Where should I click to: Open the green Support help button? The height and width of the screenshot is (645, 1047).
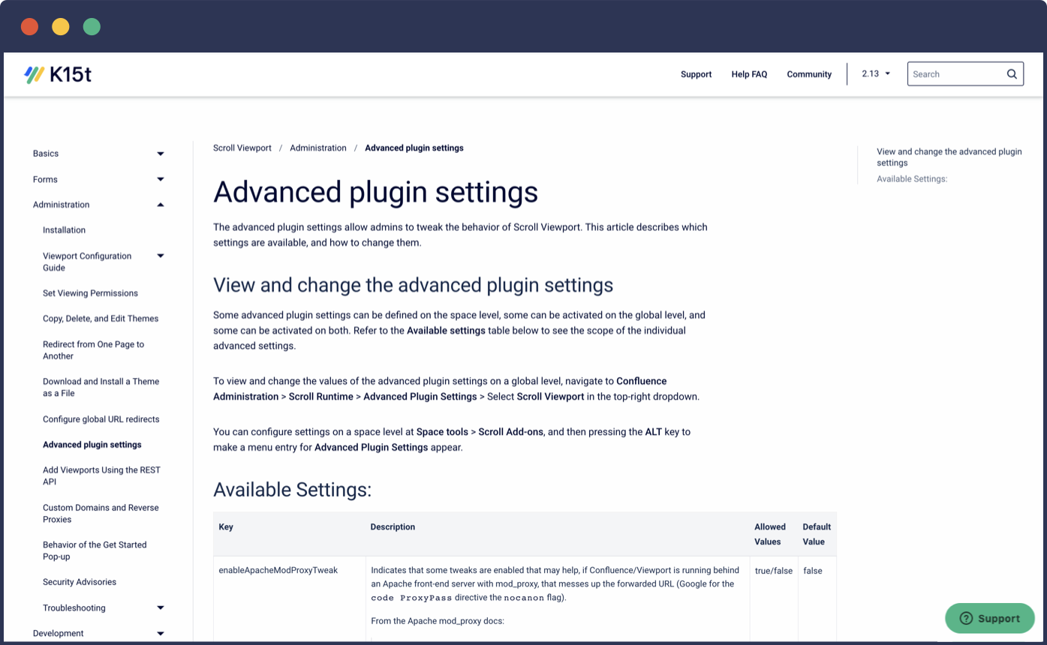[990, 619]
